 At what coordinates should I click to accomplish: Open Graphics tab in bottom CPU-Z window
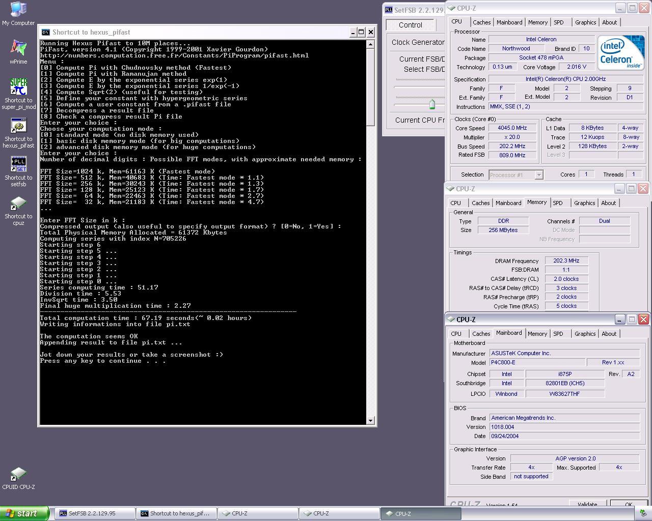[x=585, y=334]
